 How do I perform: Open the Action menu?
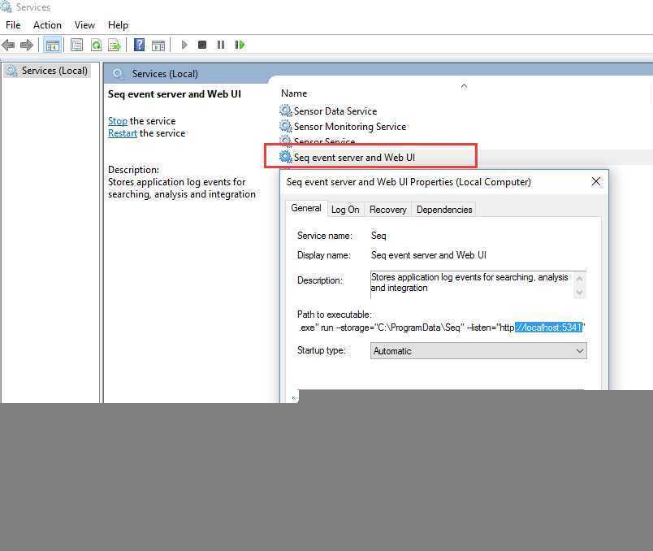click(x=47, y=25)
